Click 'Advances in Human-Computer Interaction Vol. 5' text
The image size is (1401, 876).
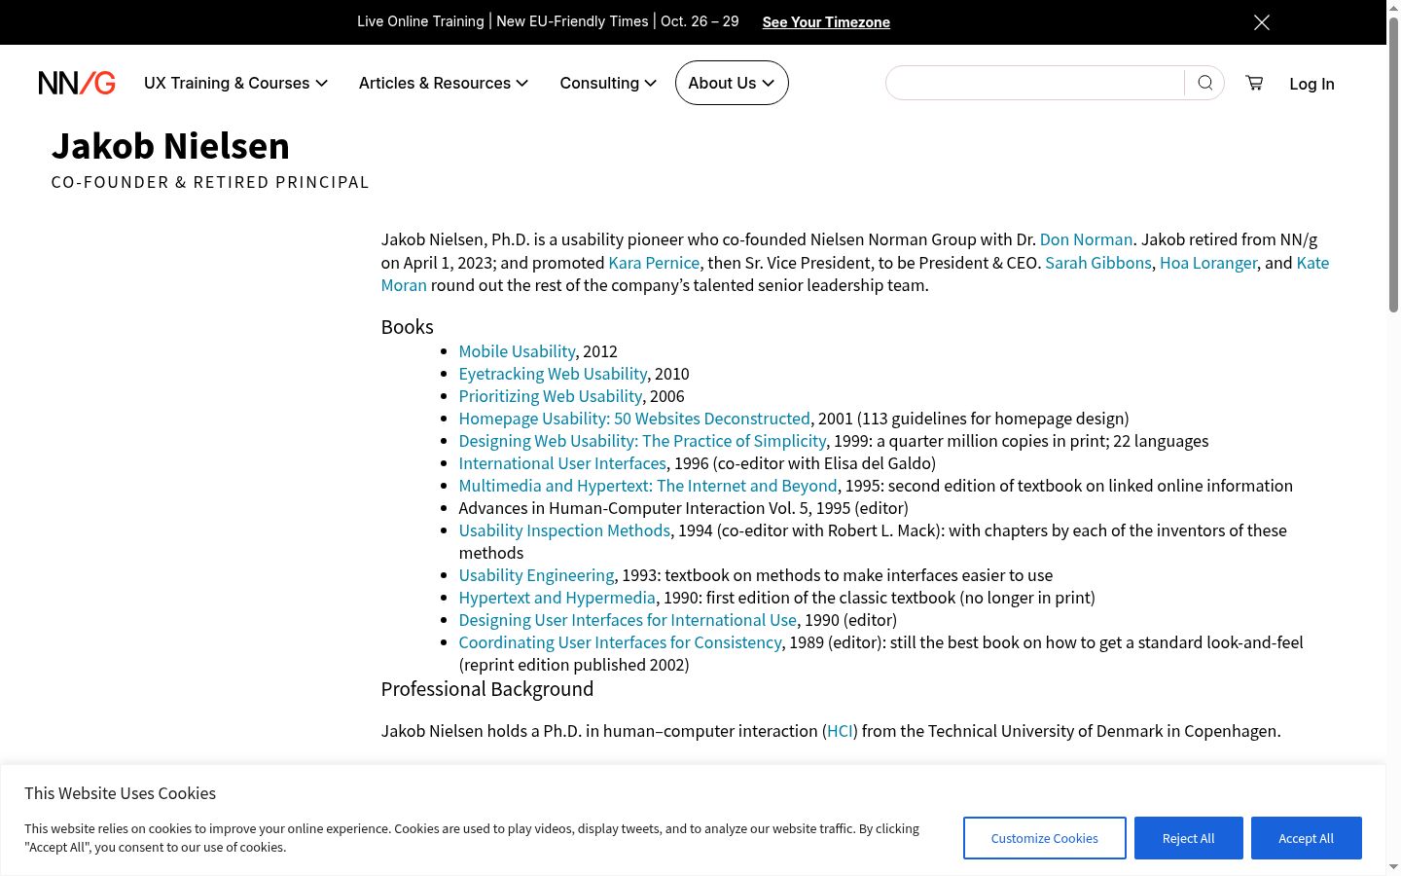pos(636,508)
